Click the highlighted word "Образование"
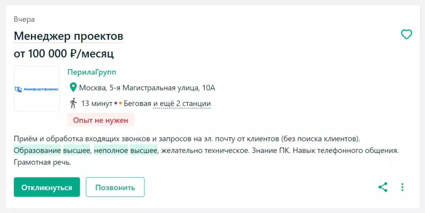This screenshot has width=425, height=213. 38,150
